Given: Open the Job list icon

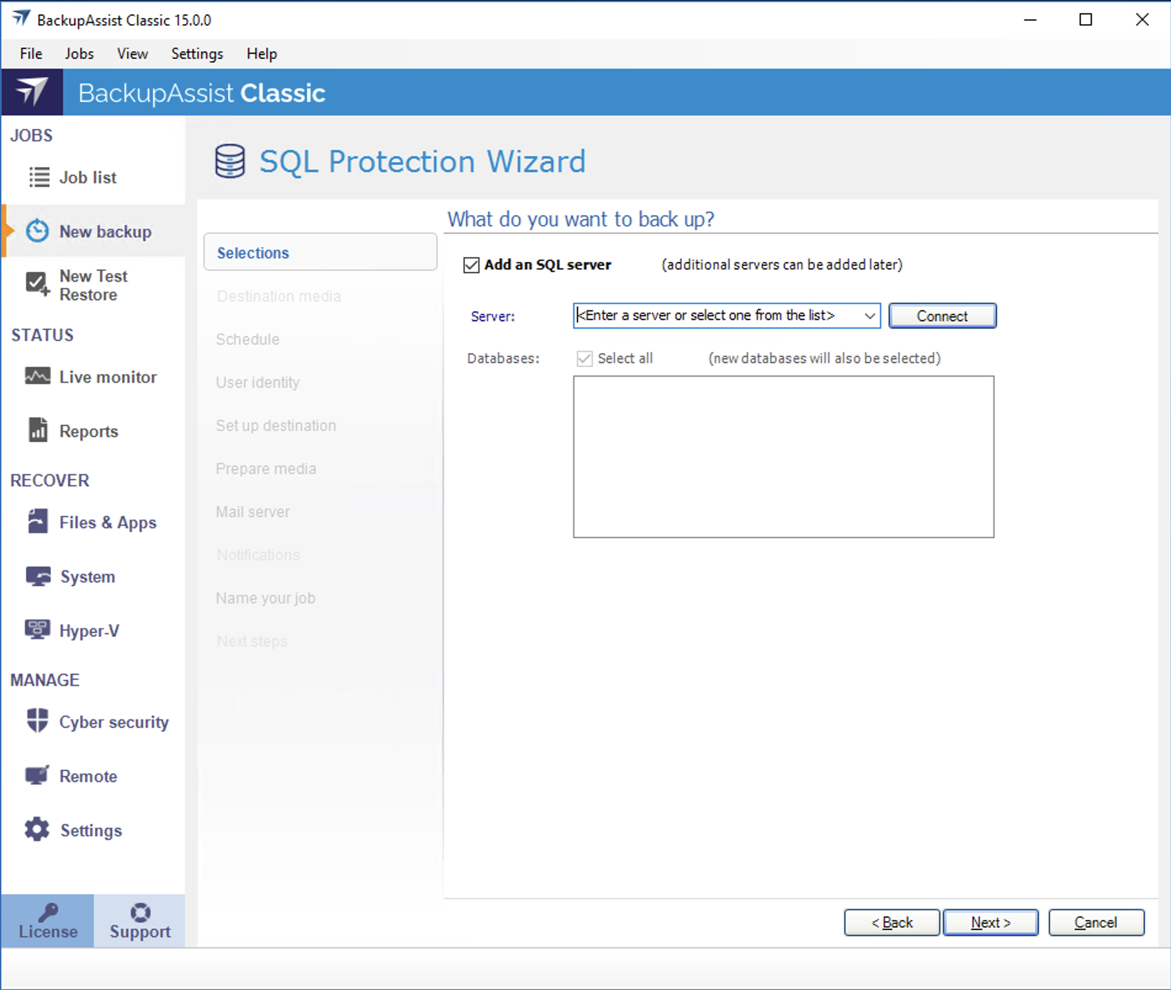Looking at the screenshot, I should point(39,178).
